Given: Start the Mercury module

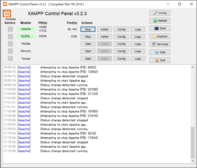Looking at the screenshot, I should pos(88,51).
